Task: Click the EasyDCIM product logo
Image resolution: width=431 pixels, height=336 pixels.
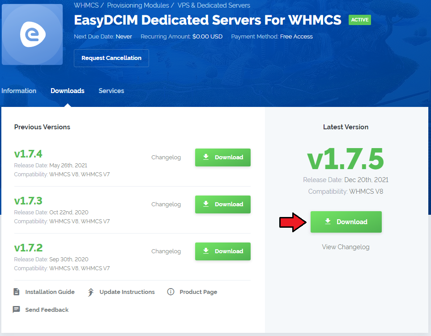Action: [x=32, y=34]
